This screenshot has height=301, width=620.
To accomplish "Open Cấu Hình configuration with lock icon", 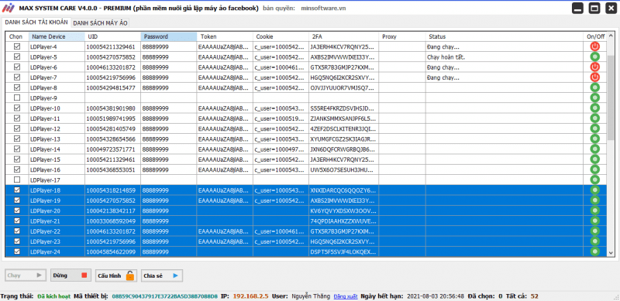I will (x=116, y=275).
